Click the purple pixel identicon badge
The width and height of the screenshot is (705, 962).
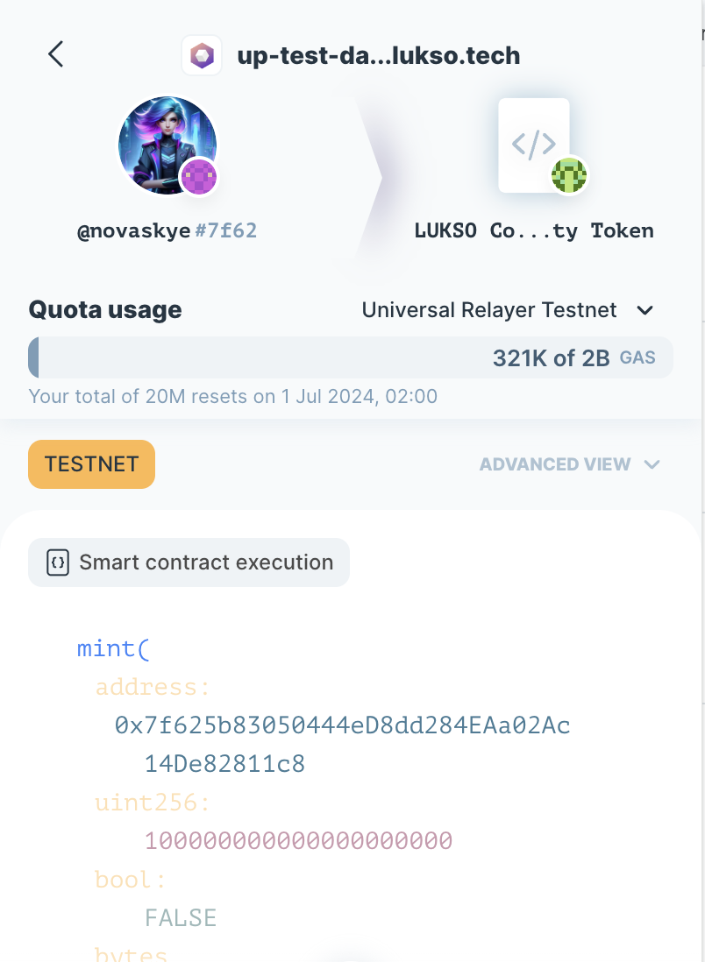coord(199,178)
